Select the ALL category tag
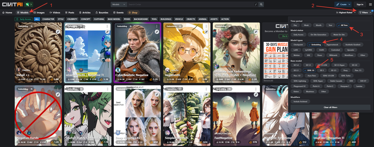374x147 pixels. (x=37, y=19)
